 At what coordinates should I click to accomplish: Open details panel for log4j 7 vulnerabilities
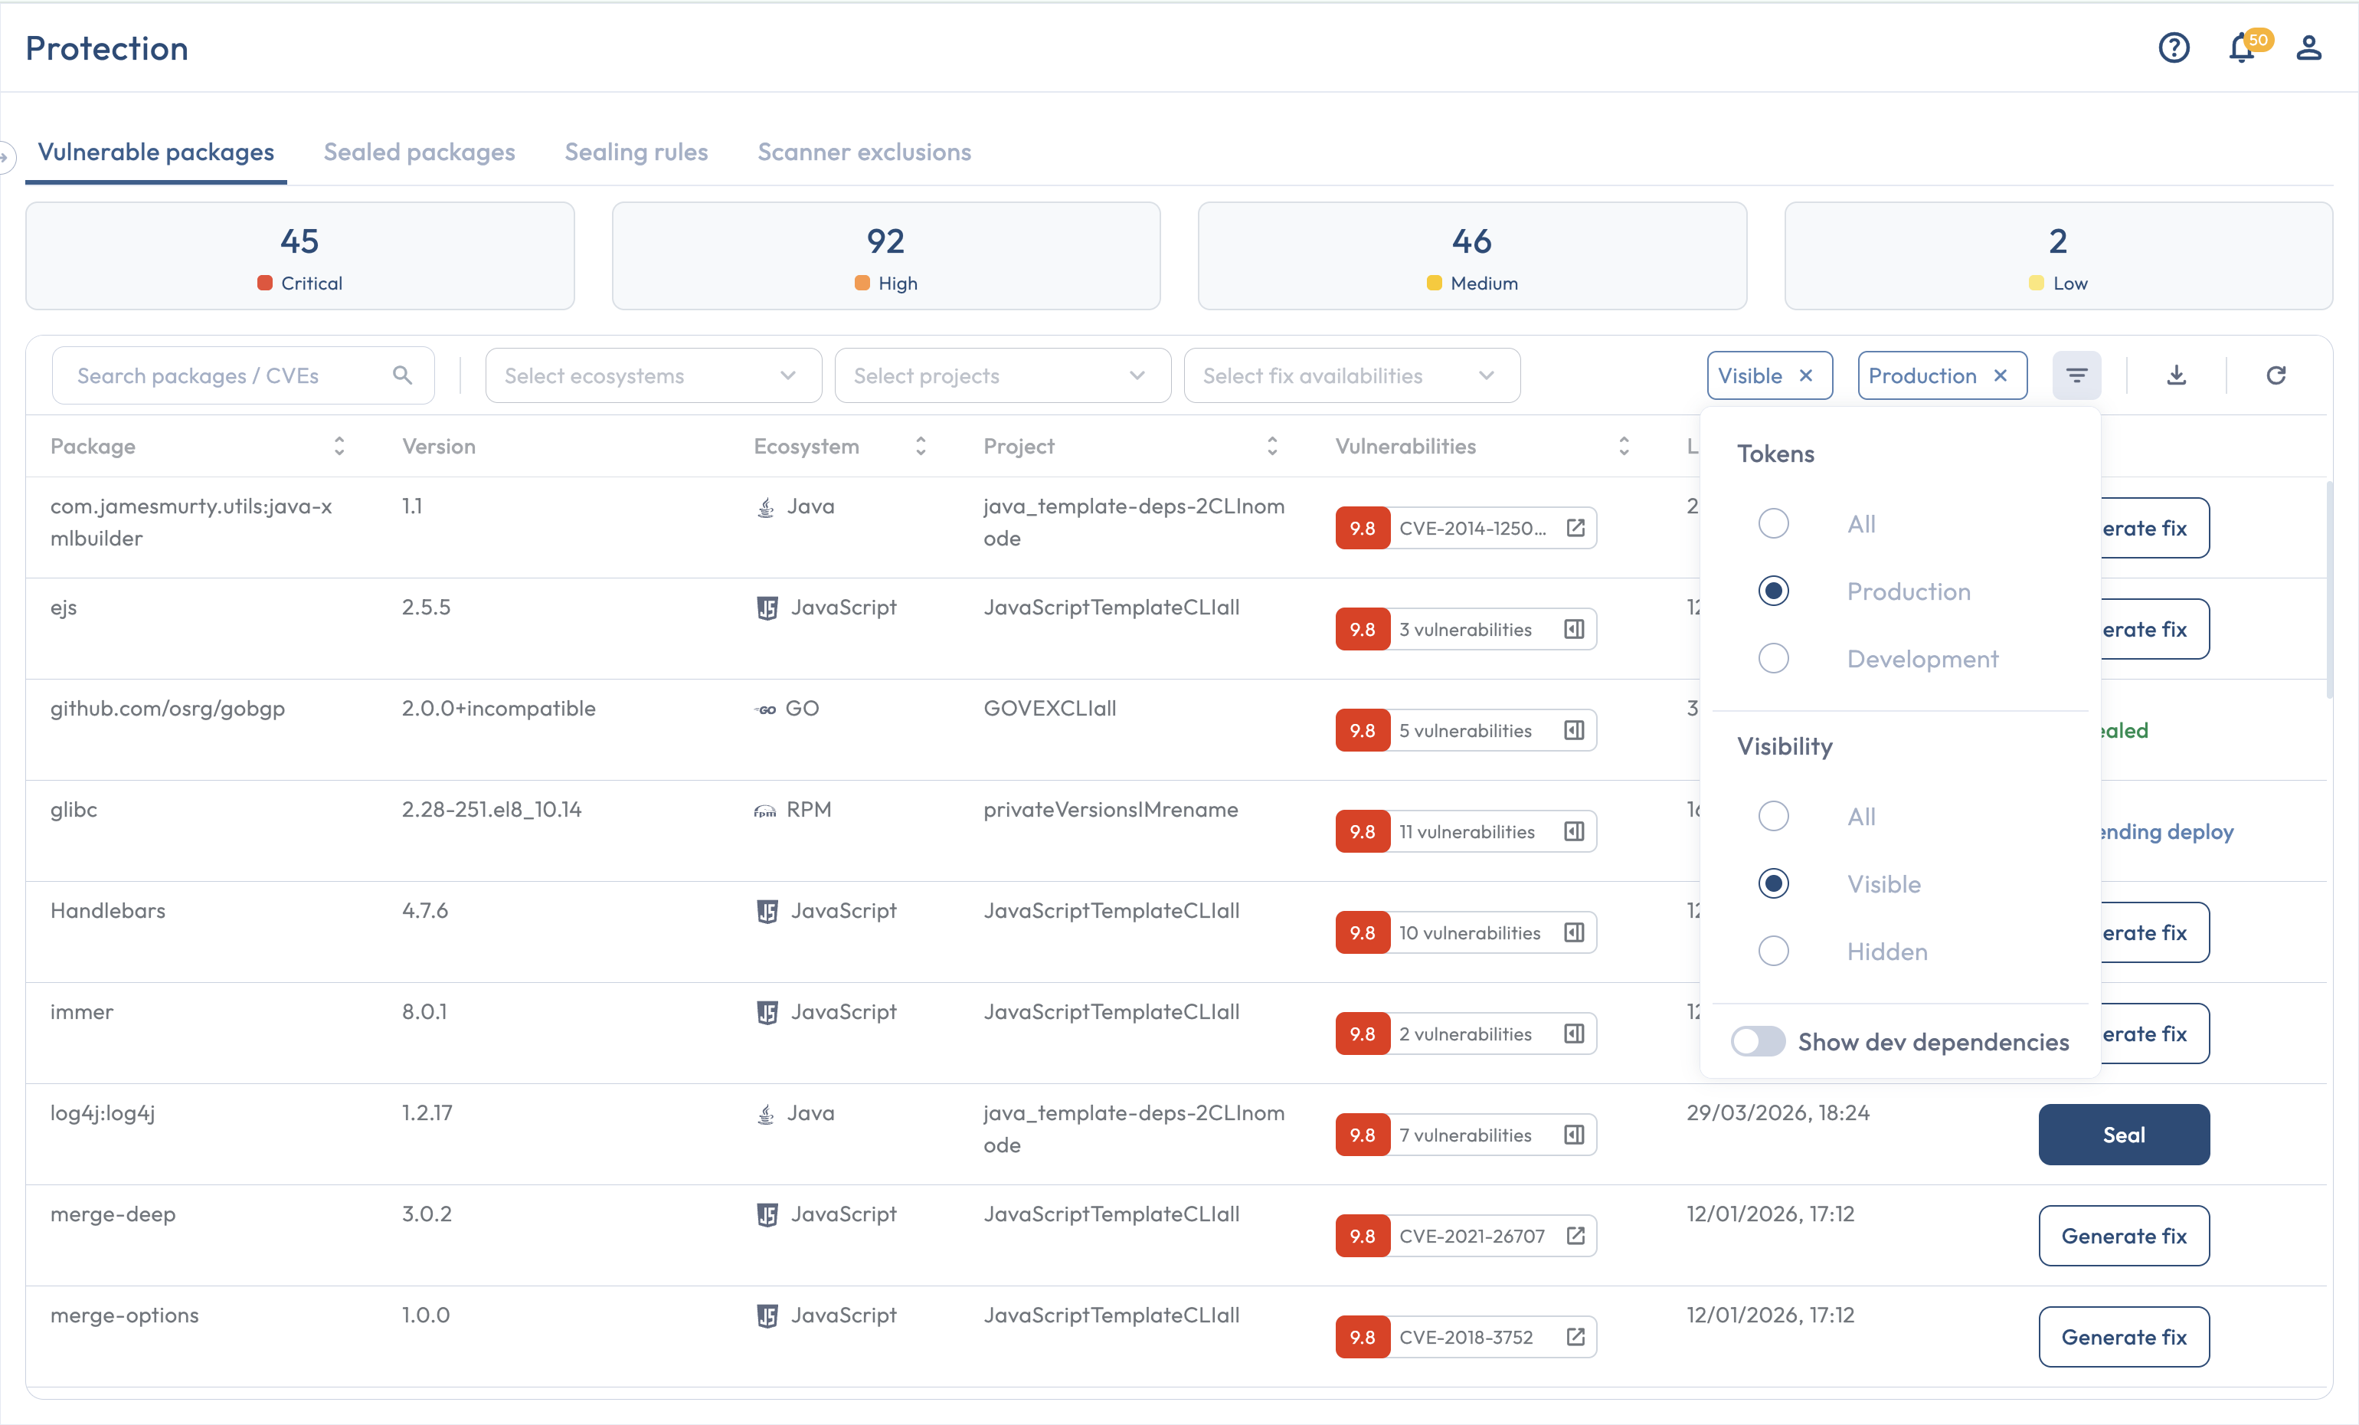(1574, 1135)
